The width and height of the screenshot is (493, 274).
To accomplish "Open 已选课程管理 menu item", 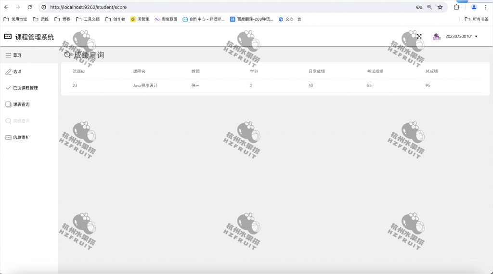I will click(x=29, y=88).
